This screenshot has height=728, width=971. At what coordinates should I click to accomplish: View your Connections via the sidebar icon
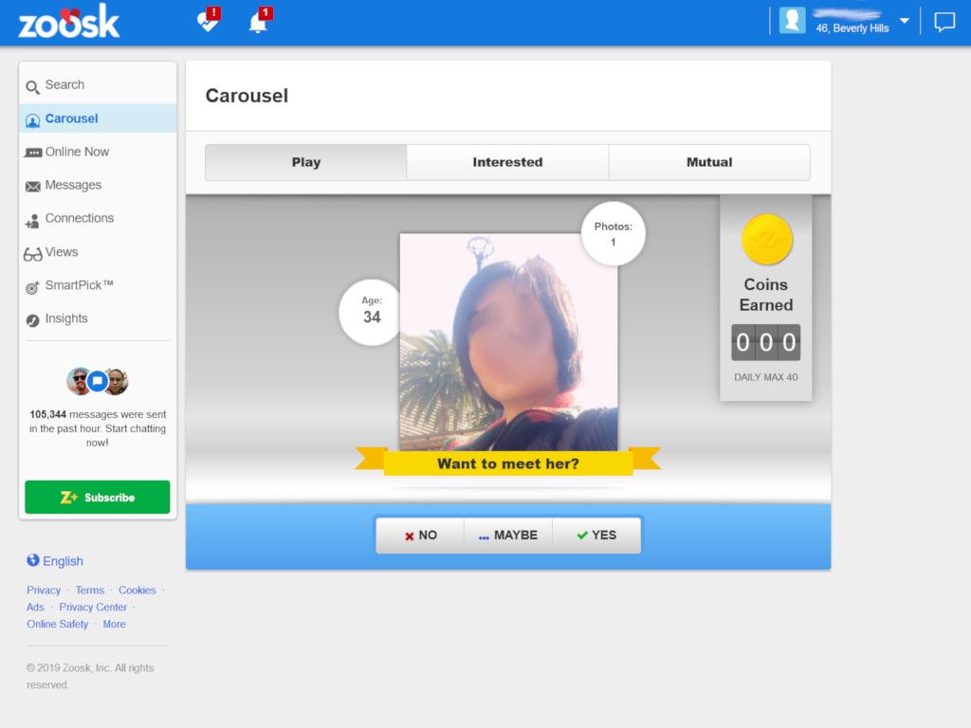[x=31, y=218]
